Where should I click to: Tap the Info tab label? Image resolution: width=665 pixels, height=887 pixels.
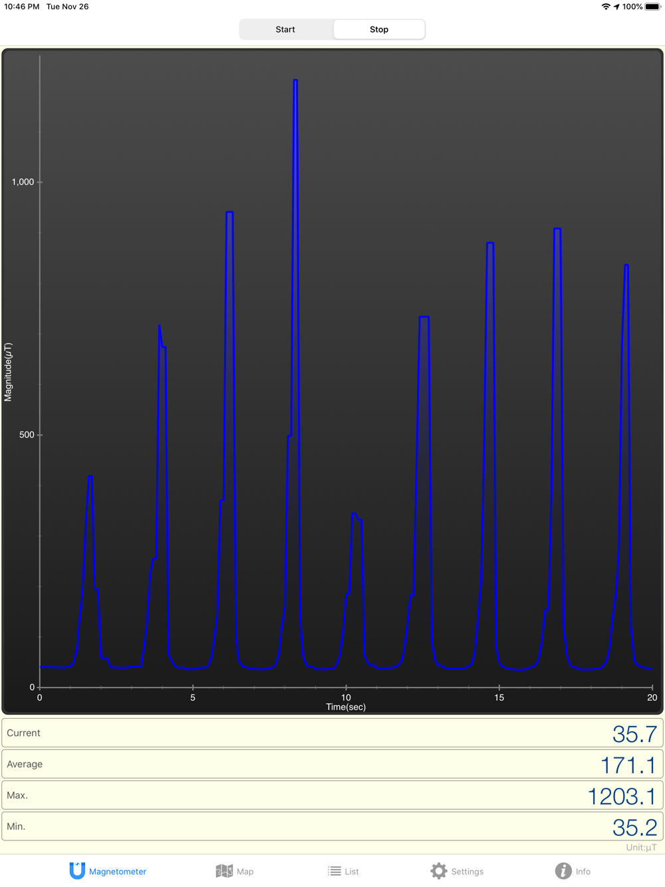[x=583, y=872]
